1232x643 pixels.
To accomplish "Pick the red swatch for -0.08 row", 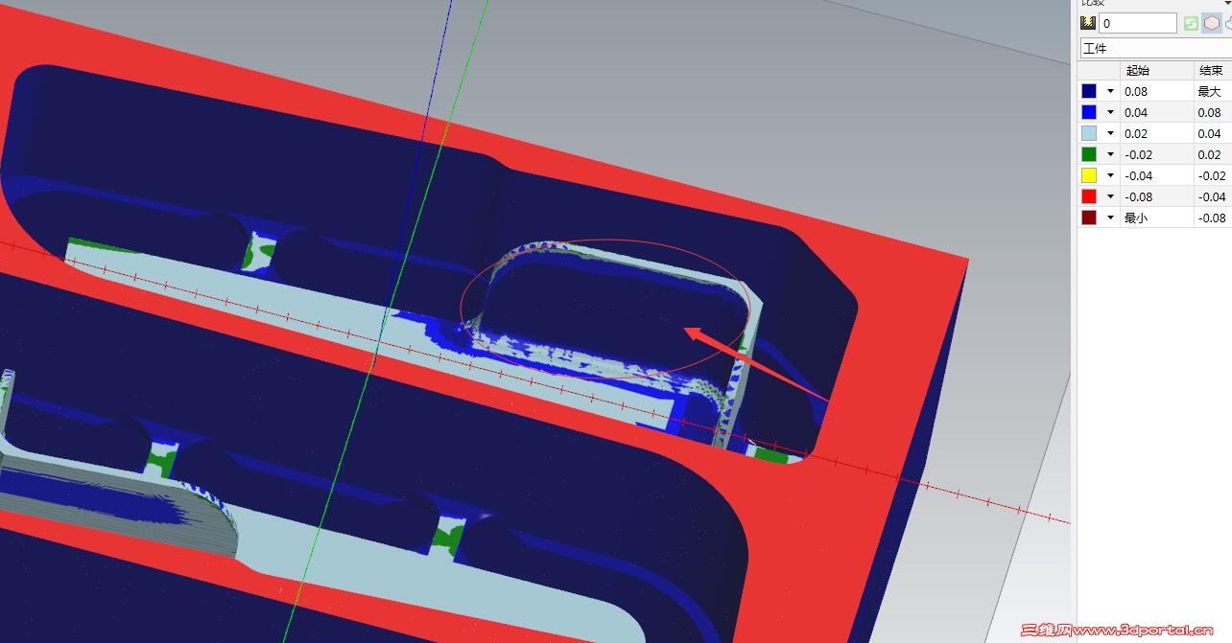I will [1089, 196].
